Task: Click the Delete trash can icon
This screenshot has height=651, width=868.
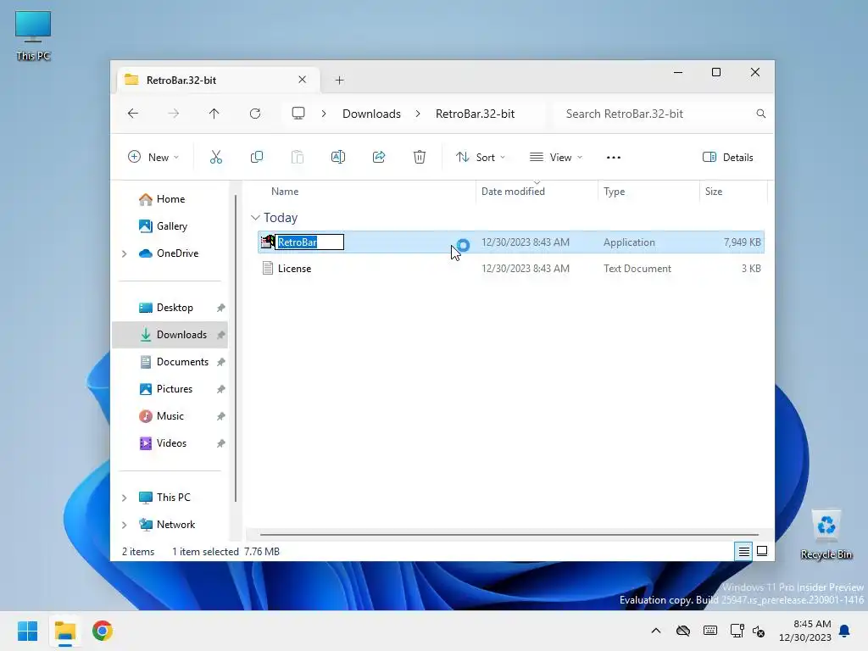Action: click(x=420, y=157)
